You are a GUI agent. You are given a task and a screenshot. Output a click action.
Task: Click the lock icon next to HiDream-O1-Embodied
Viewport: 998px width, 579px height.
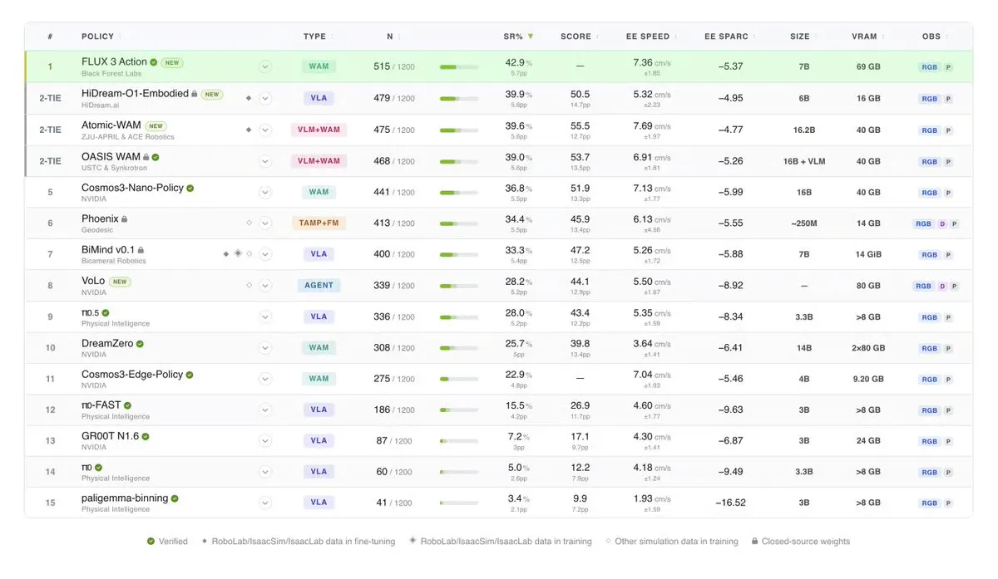click(195, 94)
